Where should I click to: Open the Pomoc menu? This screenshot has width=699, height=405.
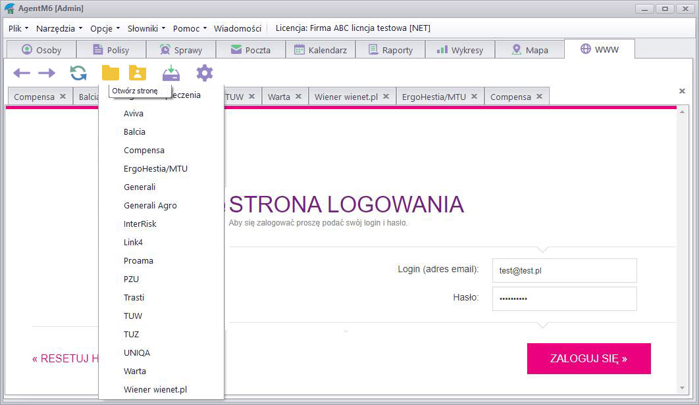tap(190, 28)
